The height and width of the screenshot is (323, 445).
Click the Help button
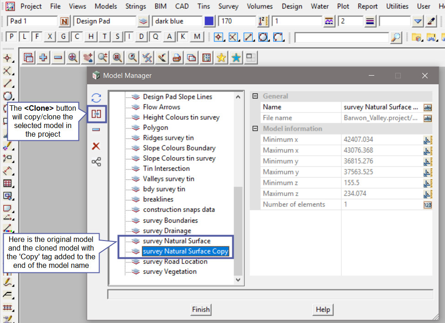[x=323, y=309]
